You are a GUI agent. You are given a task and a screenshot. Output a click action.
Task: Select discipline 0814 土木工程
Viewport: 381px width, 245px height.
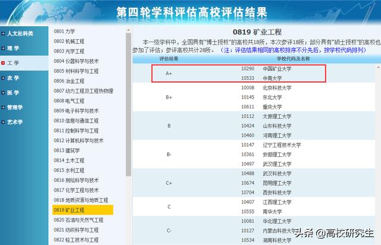click(x=69, y=161)
